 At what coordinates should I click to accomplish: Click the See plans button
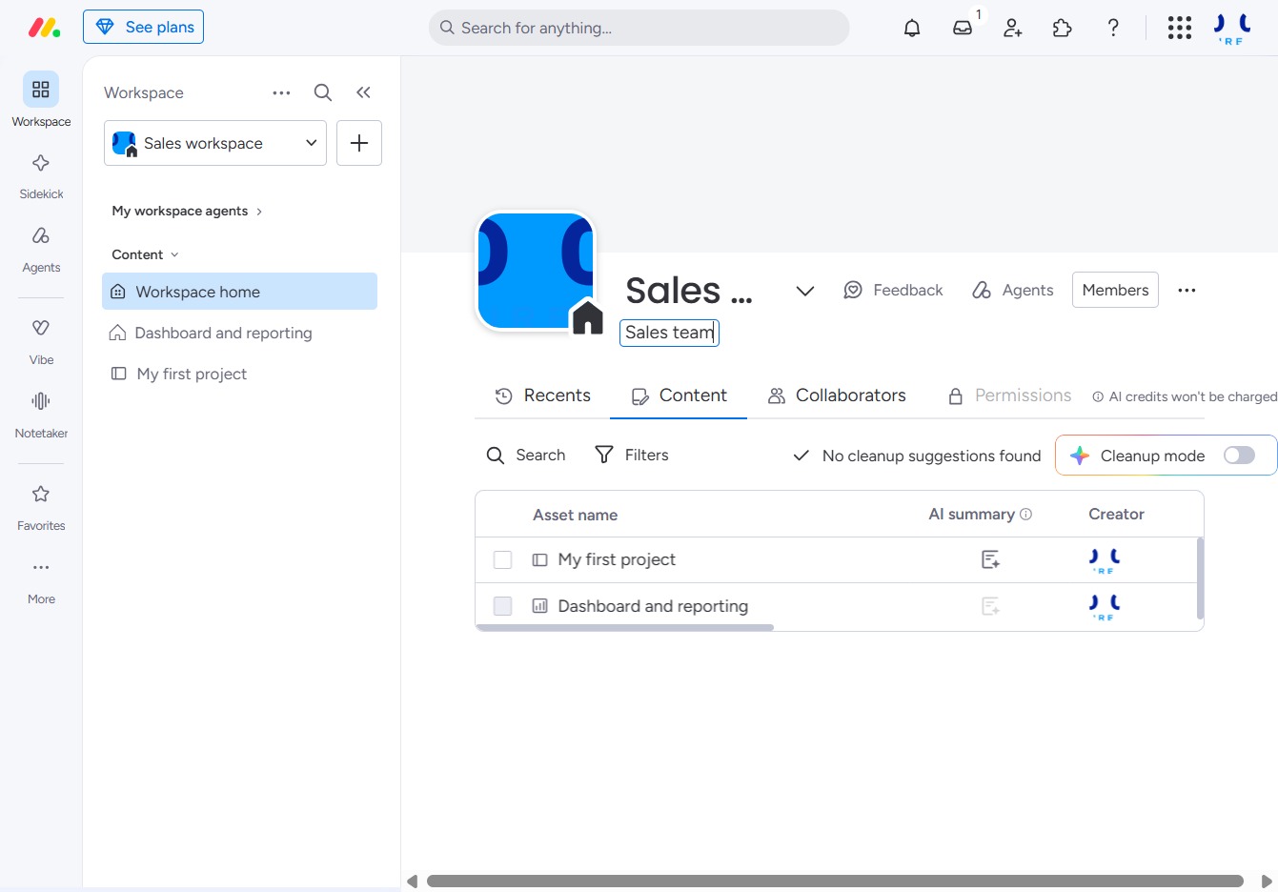click(143, 27)
